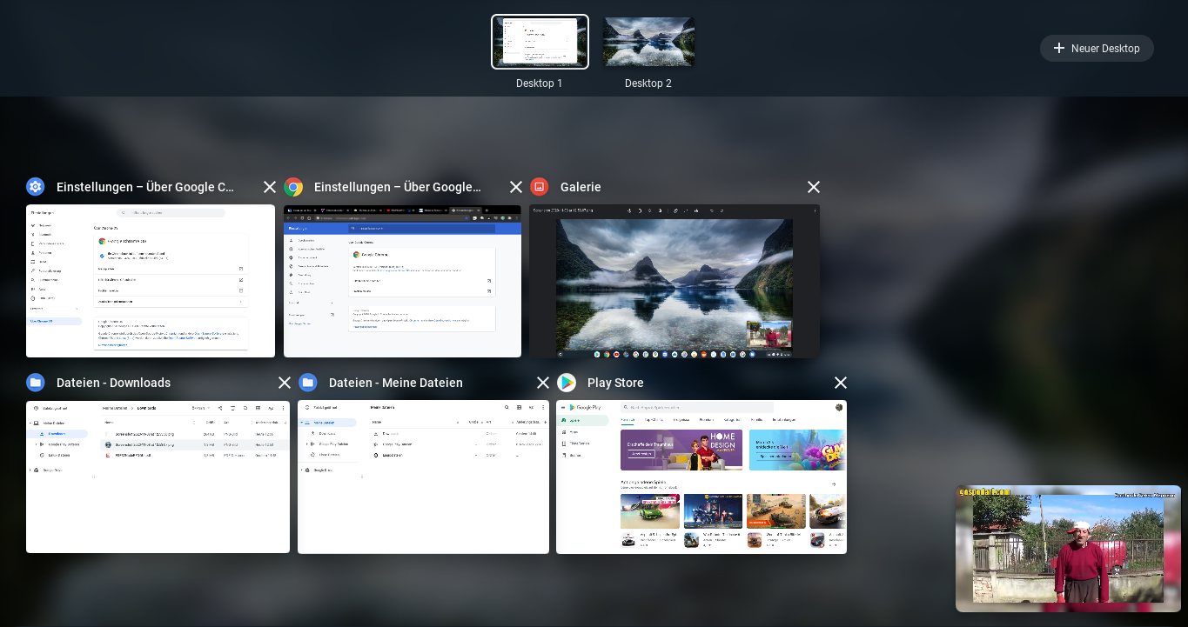Click the blue settings gear app icon
The width and height of the screenshot is (1188, 627).
coord(36,187)
